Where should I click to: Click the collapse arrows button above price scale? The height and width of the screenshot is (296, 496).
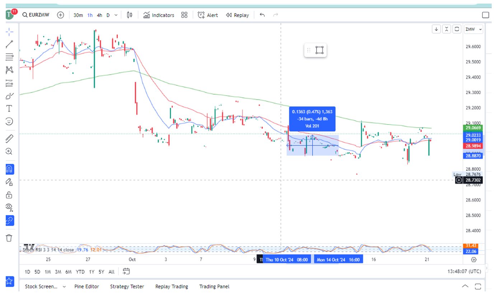pos(446,29)
